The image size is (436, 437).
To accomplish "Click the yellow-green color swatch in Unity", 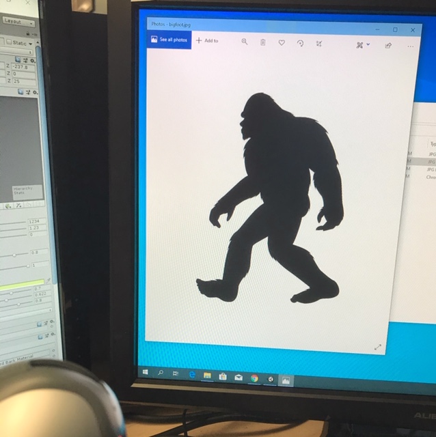I will point(22,284).
